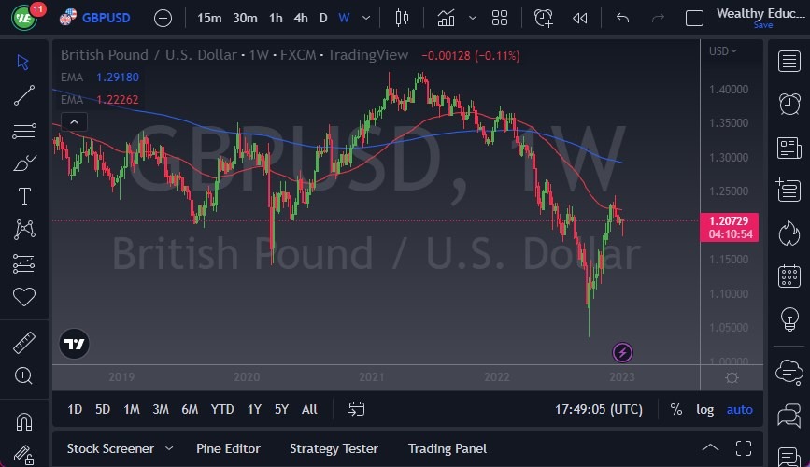
Task: Open the alerts clock icon
Action: point(544,18)
